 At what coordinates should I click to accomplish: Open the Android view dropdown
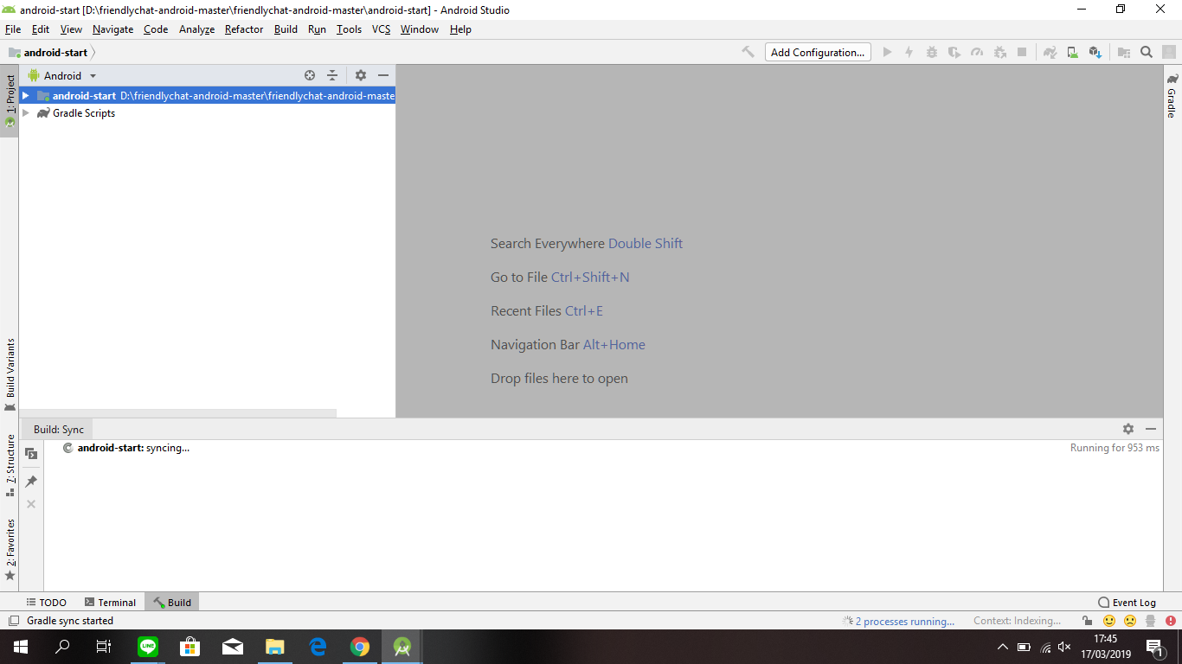[x=62, y=75]
